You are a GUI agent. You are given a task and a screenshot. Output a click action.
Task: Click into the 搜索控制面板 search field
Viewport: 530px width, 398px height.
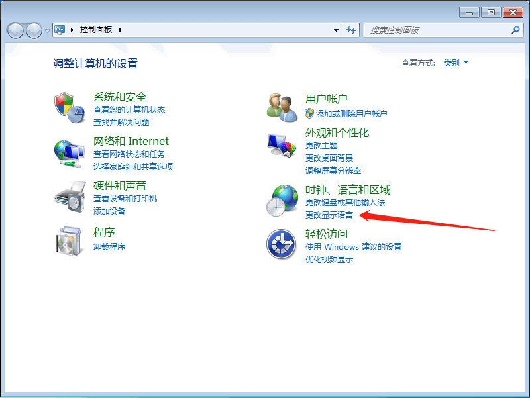pos(437,30)
